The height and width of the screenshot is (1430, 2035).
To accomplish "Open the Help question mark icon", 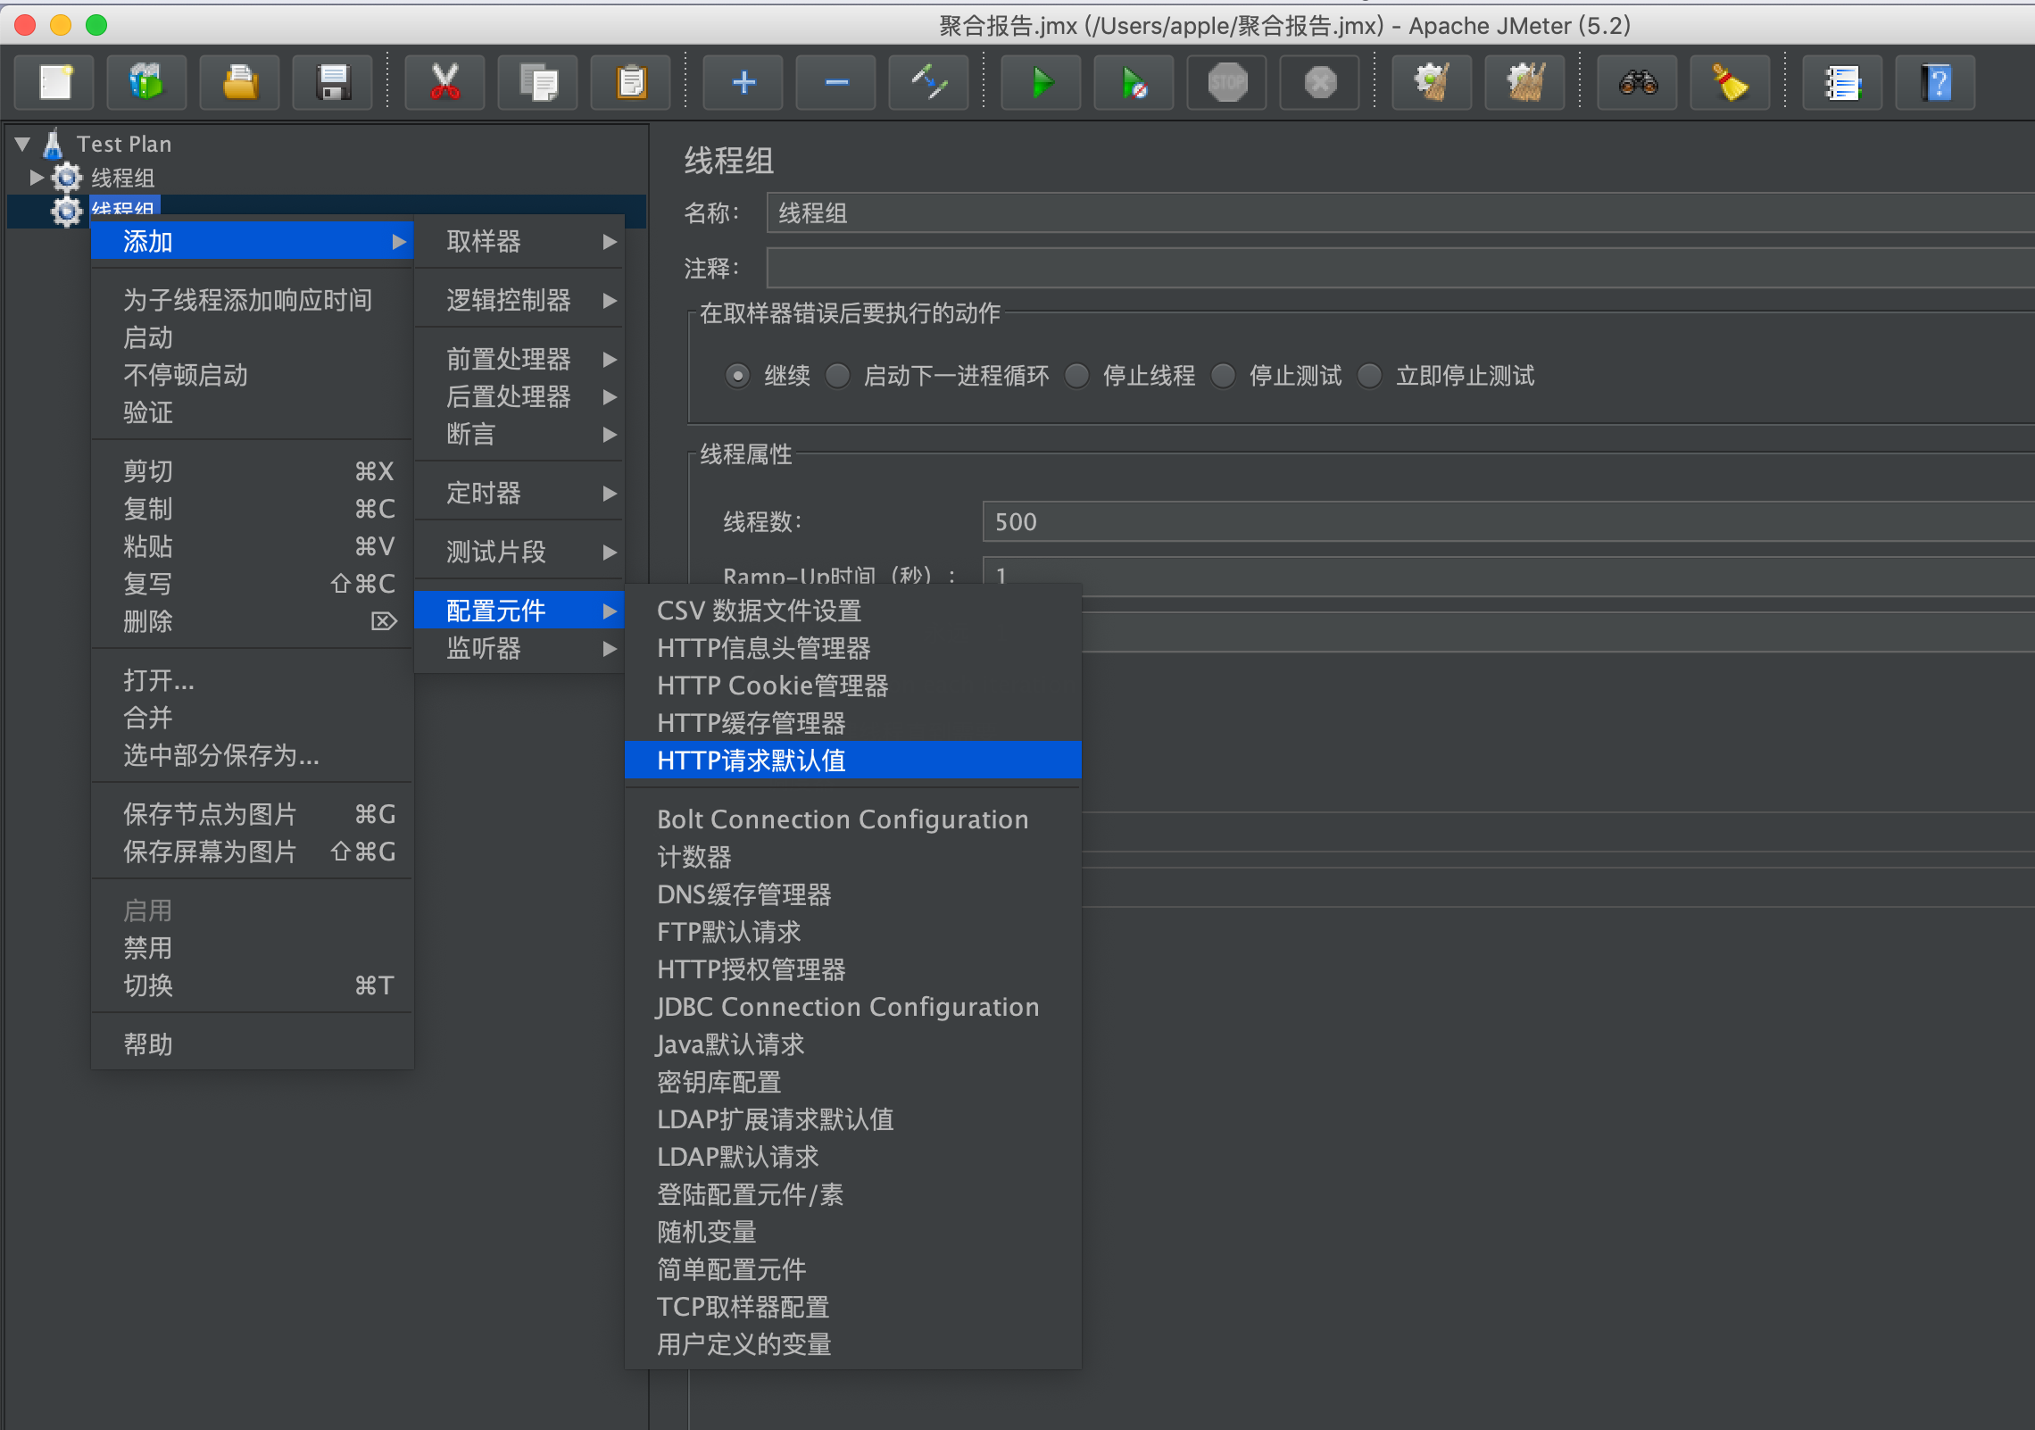I will (1936, 83).
